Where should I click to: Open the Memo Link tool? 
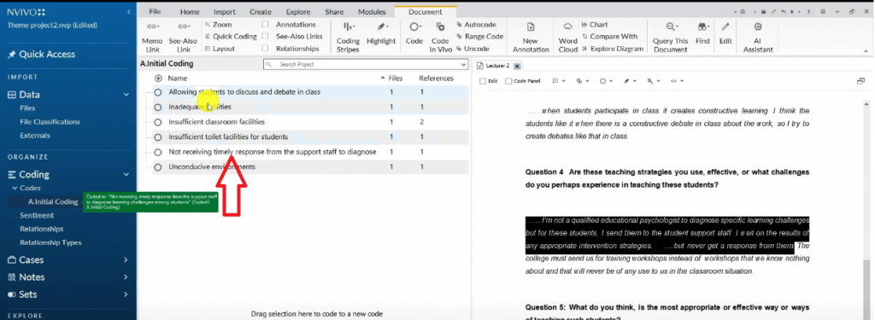tap(152, 37)
